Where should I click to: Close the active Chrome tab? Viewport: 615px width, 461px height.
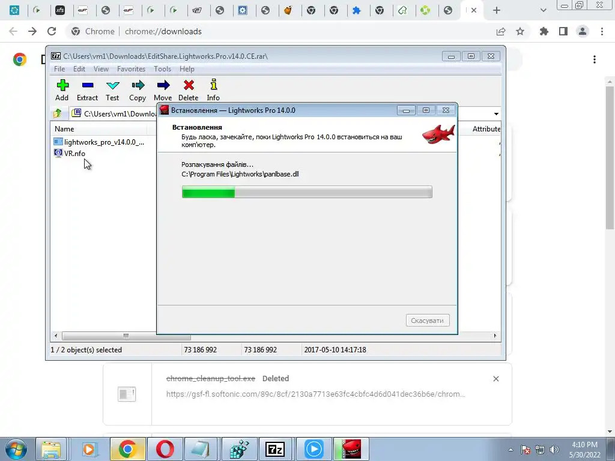point(474,10)
